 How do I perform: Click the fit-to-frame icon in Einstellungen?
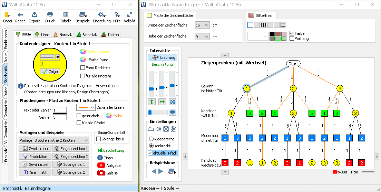tap(166, 129)
